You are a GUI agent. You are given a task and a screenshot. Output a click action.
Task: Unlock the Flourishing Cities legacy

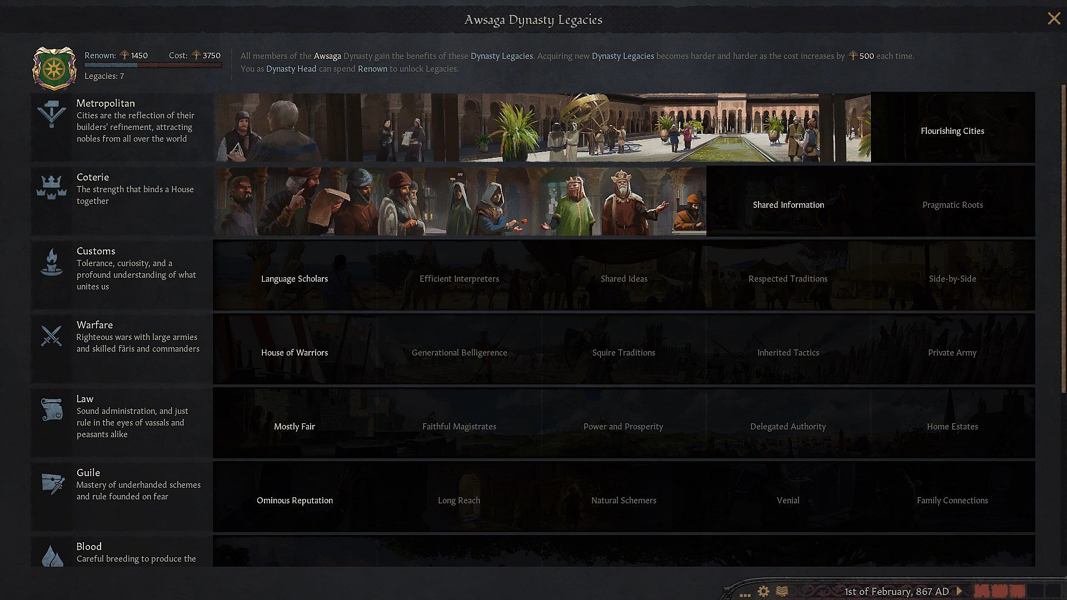tap(952, 131)
